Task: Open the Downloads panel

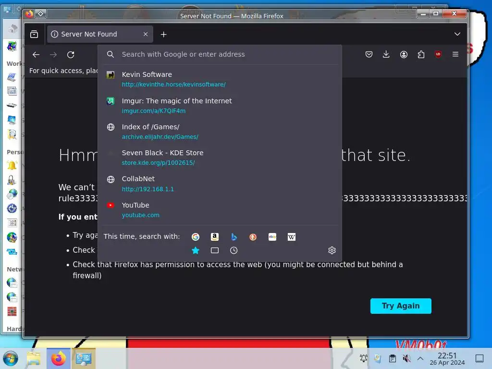Action: pyautogui.click(x=386, y=54)
